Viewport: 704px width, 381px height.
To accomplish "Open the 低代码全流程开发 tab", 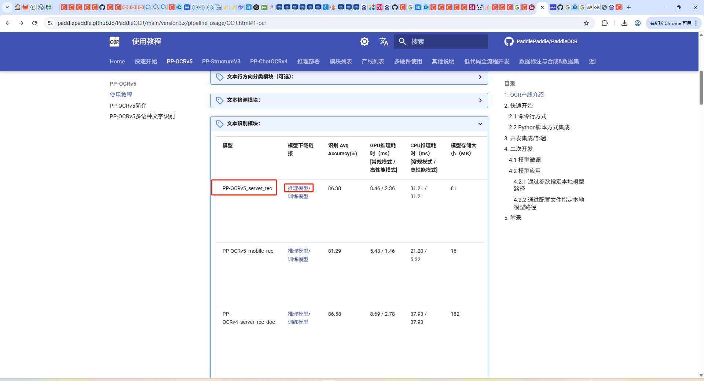I will pos(487,61).
